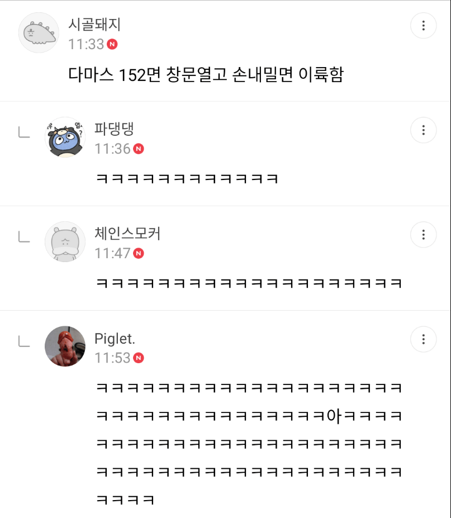Click Piglet.'s profile photo
Viewport: 451px width, 518px height.
tap(65, 346)
